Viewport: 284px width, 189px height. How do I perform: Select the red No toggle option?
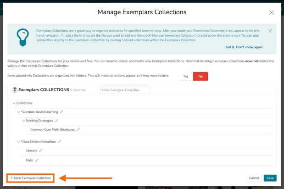[x=200, y=77]
